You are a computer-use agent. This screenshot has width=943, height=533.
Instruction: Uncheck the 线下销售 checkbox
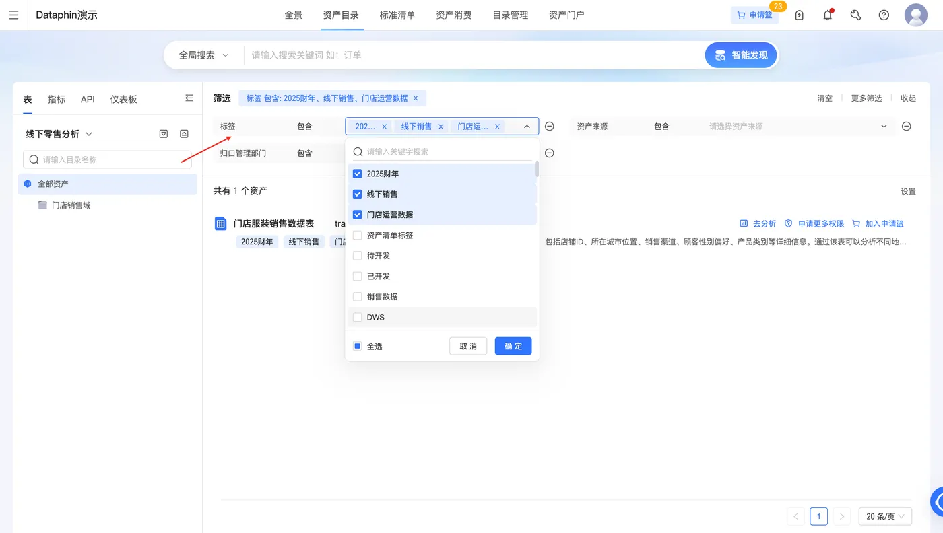(358, 194)
